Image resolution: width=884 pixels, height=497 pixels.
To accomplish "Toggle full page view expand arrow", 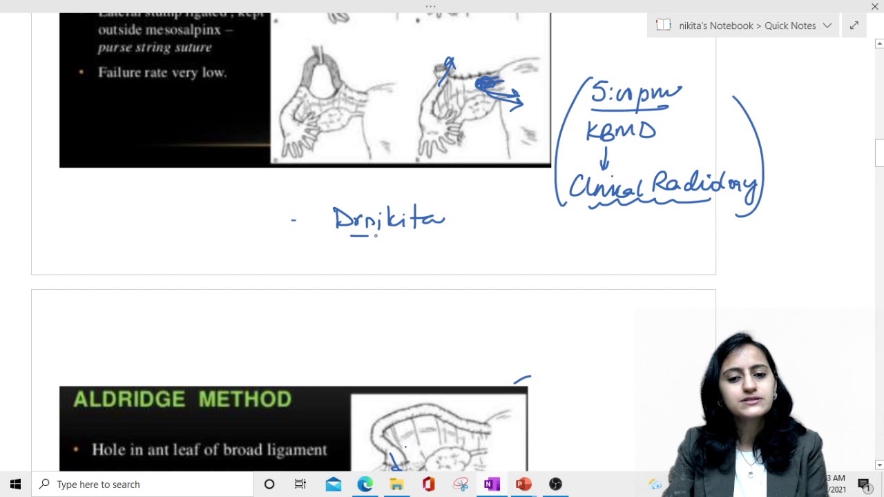I will [x=854, y=26].
